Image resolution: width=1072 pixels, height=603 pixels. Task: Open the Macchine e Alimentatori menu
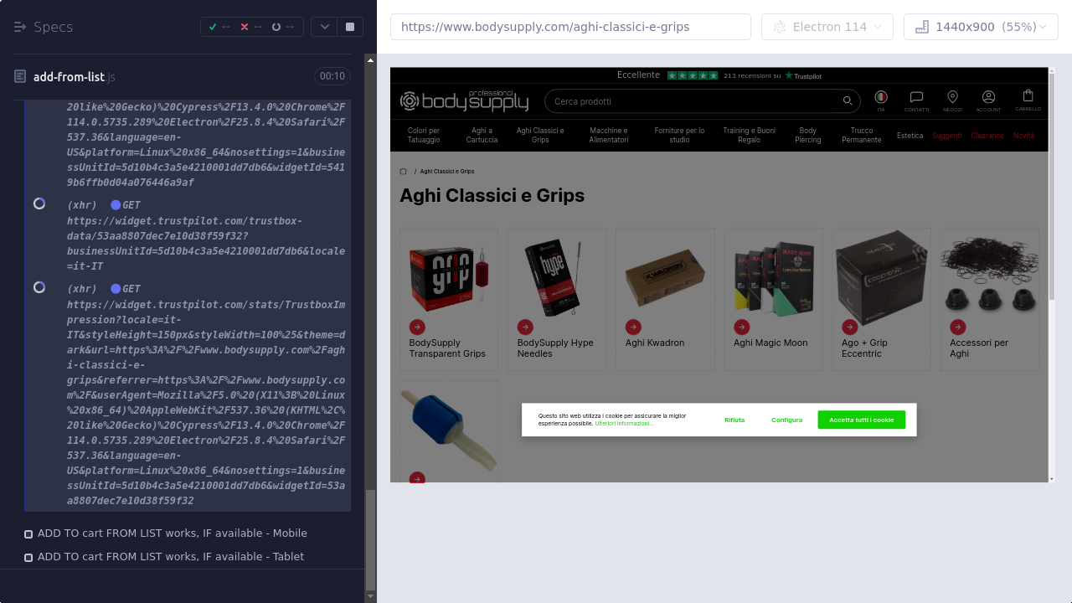pos(608,135)
